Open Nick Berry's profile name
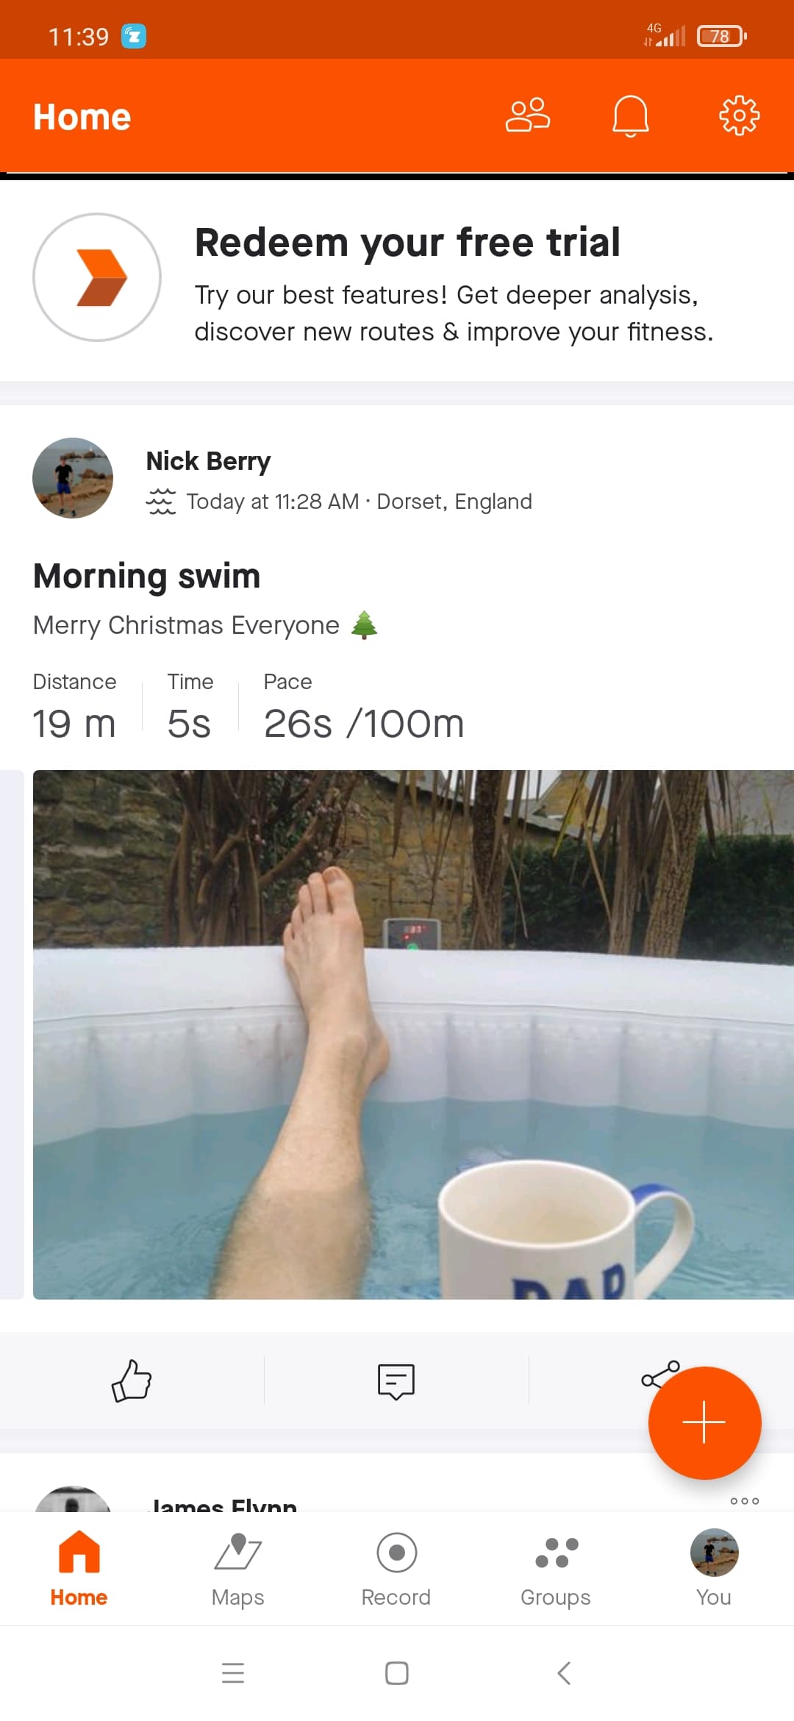The image size is (794, 1721). pos(208,461)
